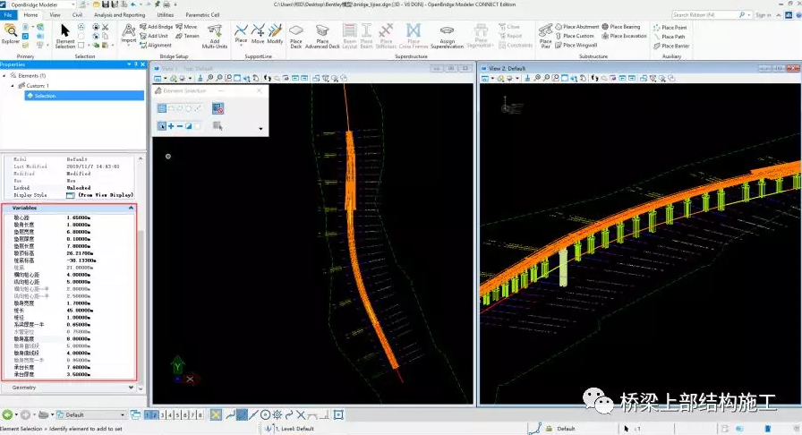Toggle view 4 in the view groups bar
This screenshot has height=435, width=802.
pyautogui.click(x=170, y=415)
